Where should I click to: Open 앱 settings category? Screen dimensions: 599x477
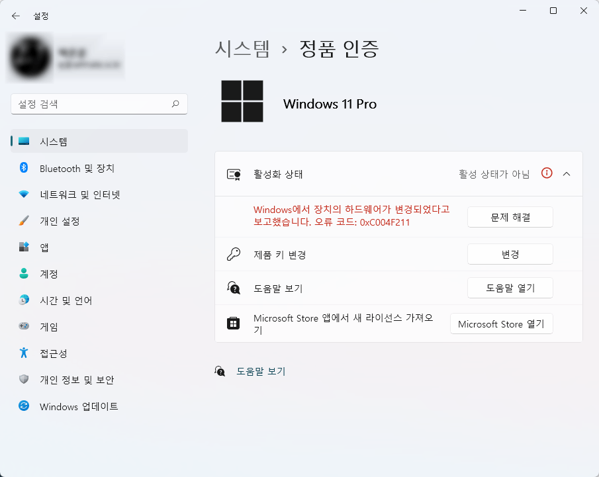[x=99, y=247]
